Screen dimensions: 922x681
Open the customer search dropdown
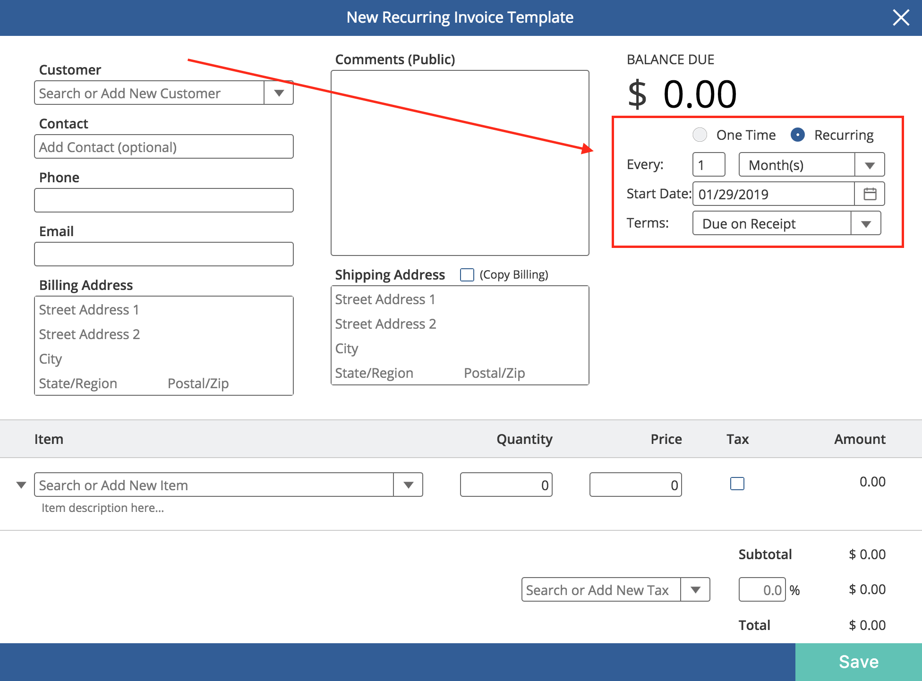[279, 93]
